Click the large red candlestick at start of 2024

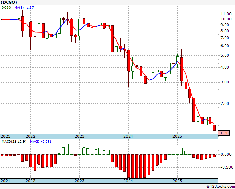pos(129,61)
